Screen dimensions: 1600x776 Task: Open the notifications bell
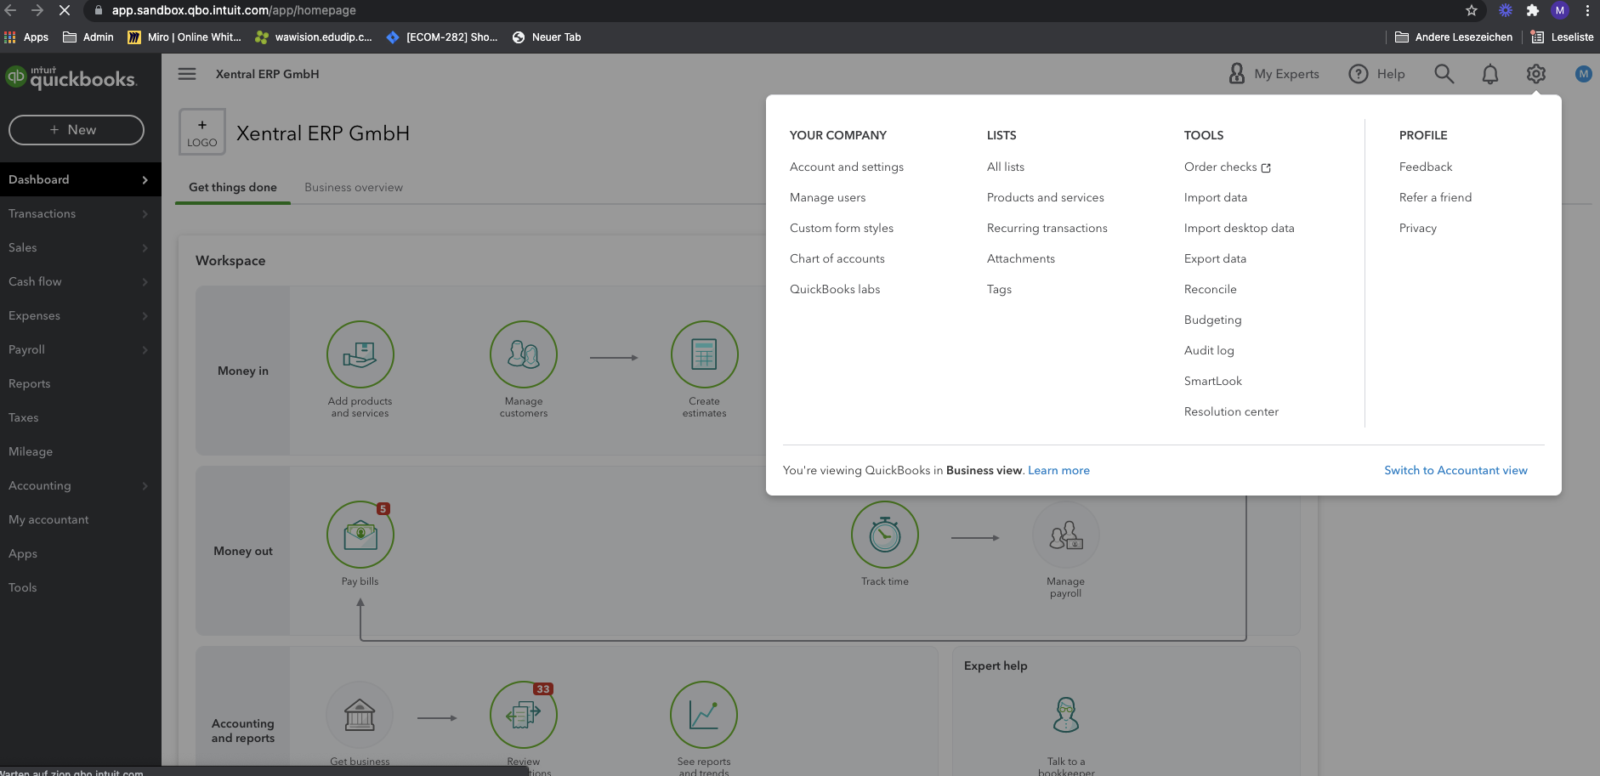[x=1489, y=74]
